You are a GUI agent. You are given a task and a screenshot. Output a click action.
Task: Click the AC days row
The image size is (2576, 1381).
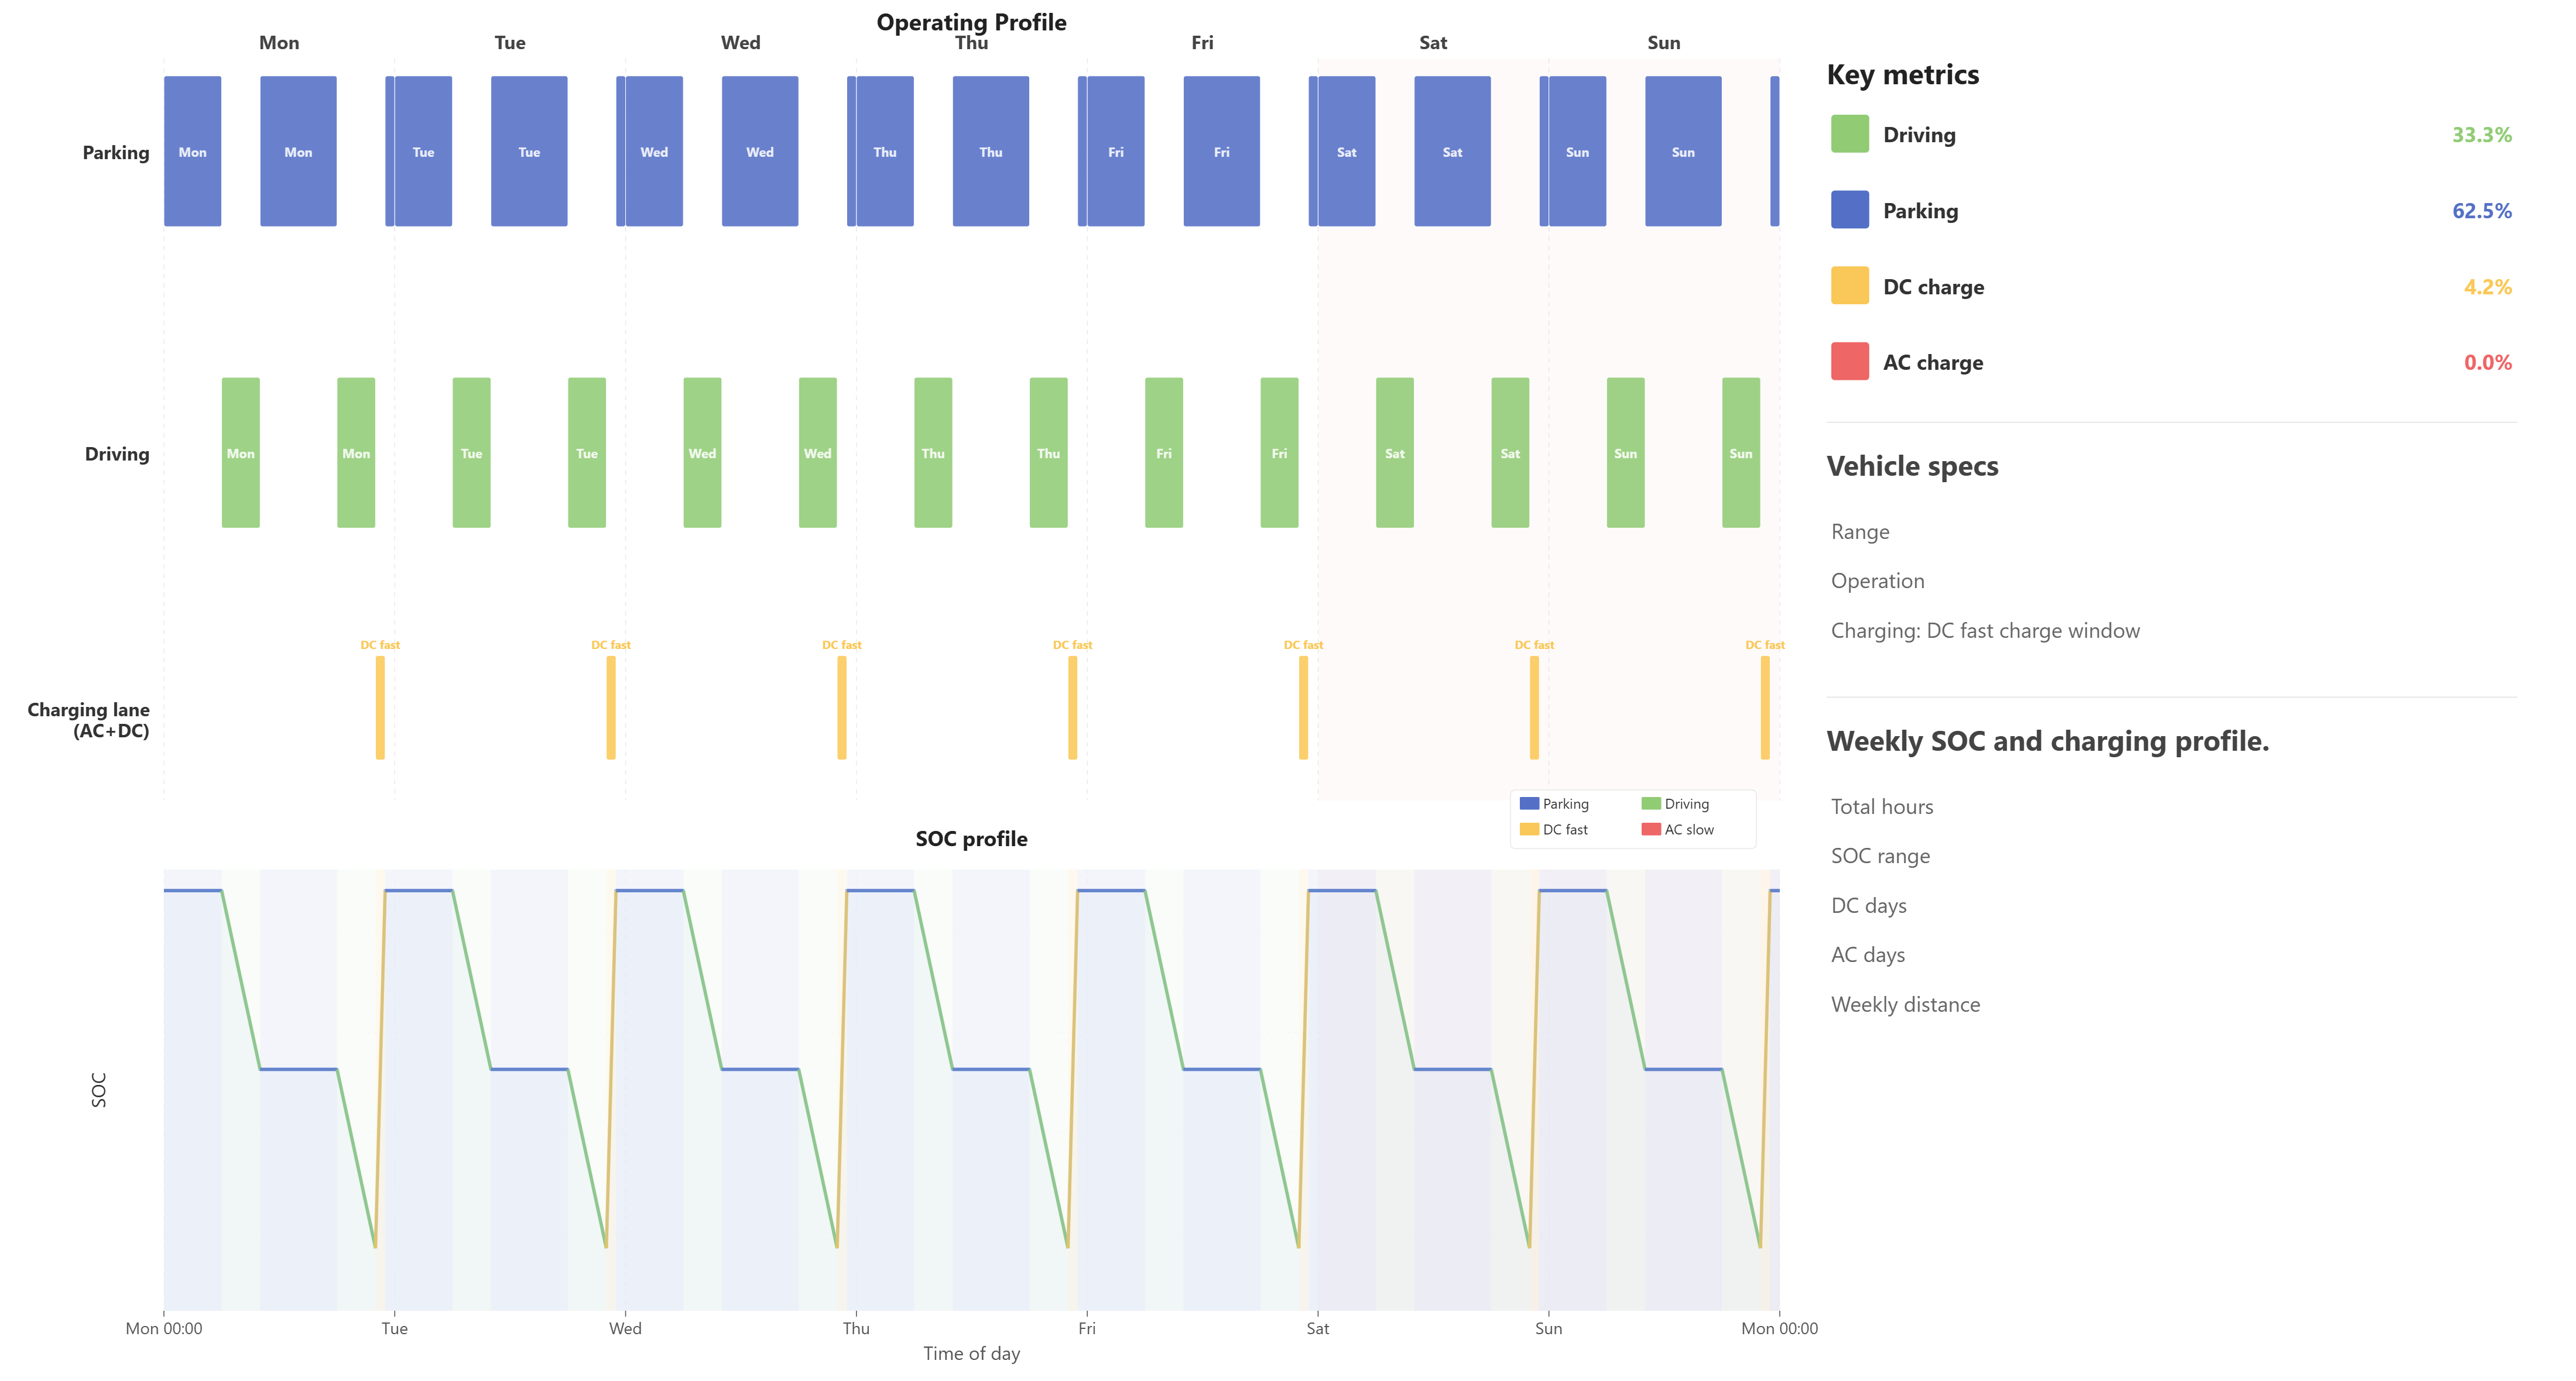click(1867, 956)
